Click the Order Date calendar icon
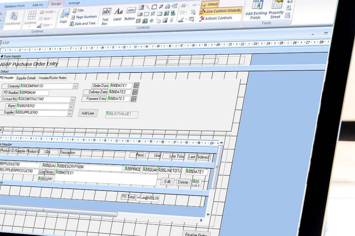355x236 pixels. tap(136, 85)
